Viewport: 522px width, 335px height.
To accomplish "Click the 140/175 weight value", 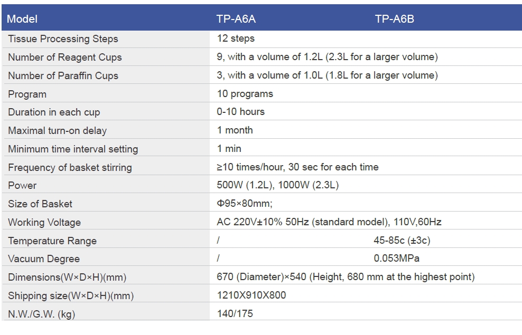I will (x=235, y=313).
